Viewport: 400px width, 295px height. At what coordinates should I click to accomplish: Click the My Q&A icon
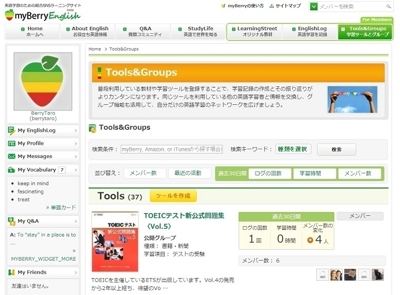point(11,221)
